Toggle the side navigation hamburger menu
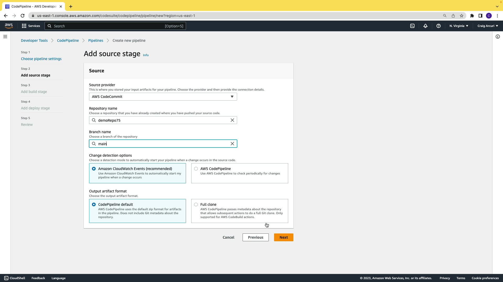503x282 pixels. pos(5,37)
